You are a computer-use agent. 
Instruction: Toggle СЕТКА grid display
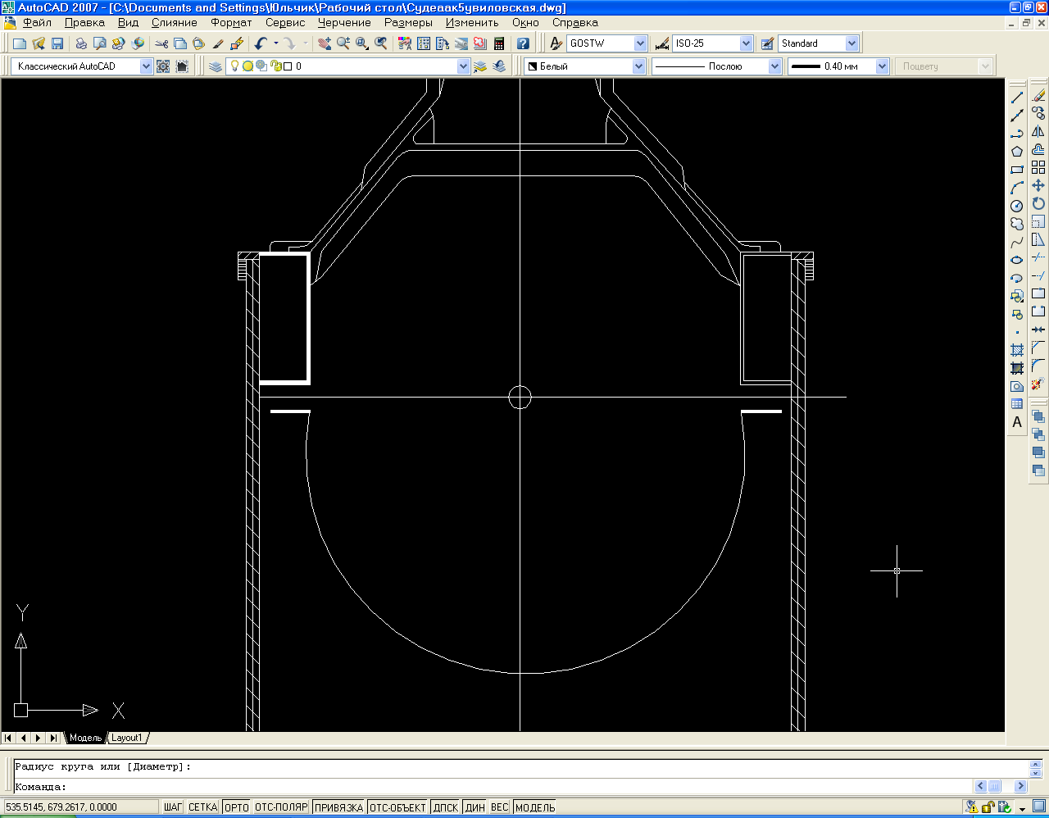[202, 807]
